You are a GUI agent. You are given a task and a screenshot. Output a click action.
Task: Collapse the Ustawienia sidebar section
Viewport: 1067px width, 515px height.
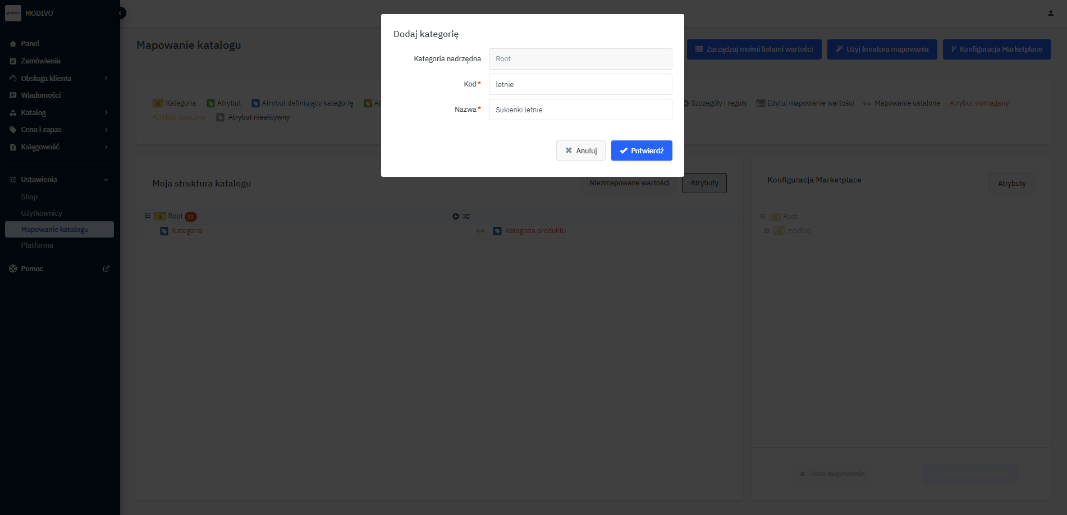106,180
